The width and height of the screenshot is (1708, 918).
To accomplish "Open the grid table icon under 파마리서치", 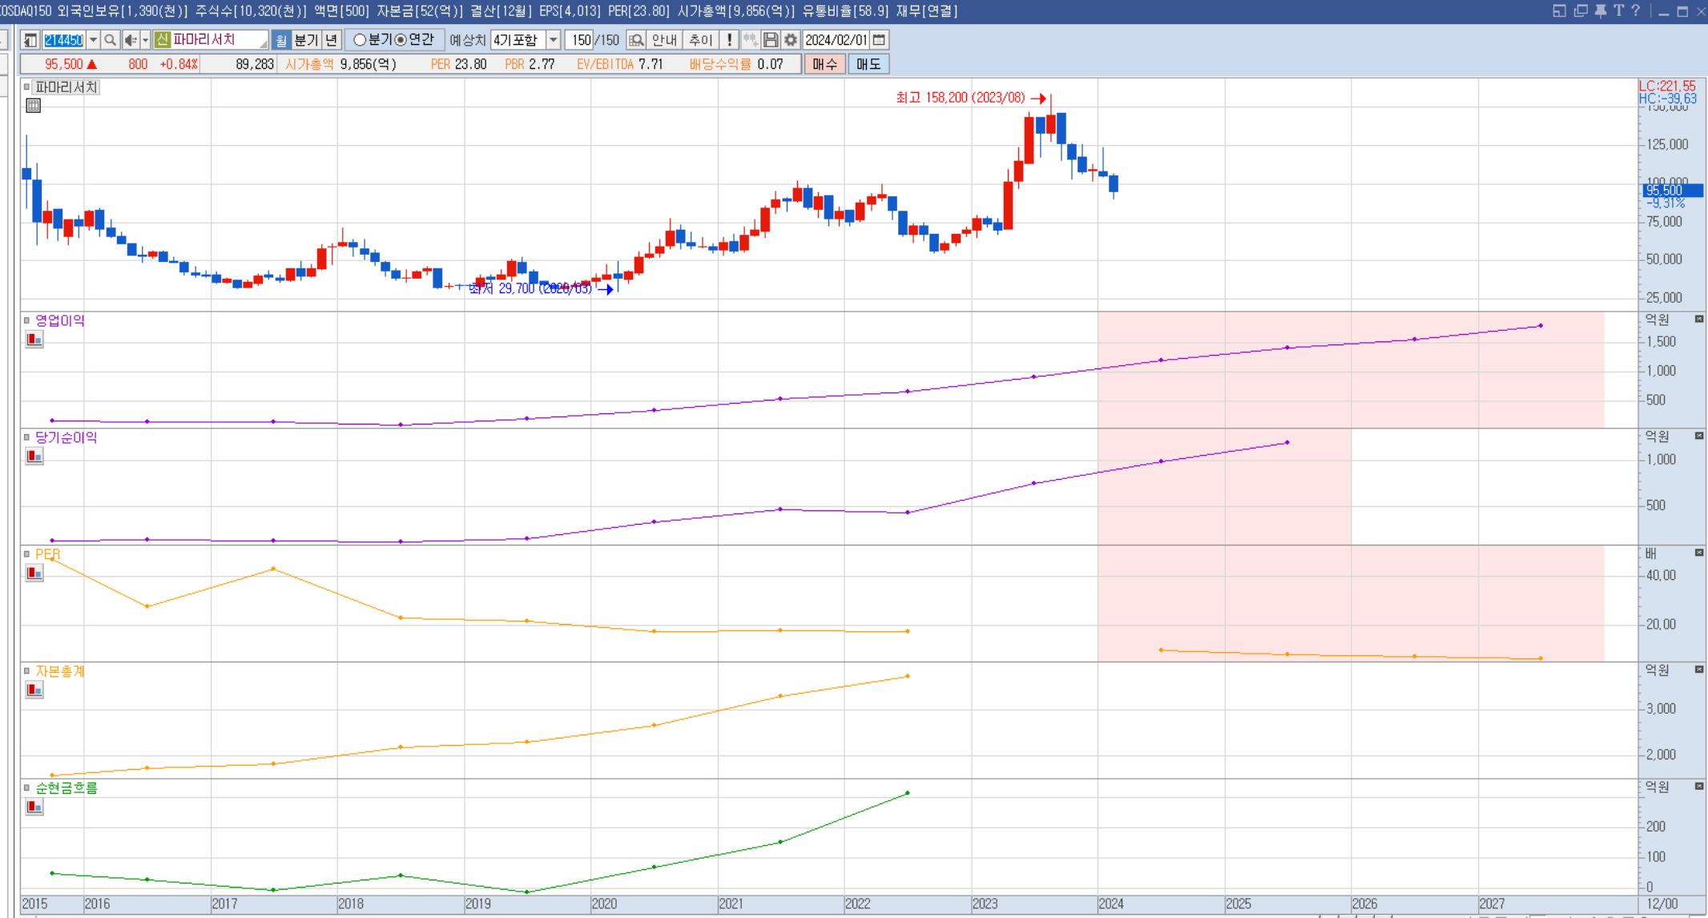I will tap(34, 105).
